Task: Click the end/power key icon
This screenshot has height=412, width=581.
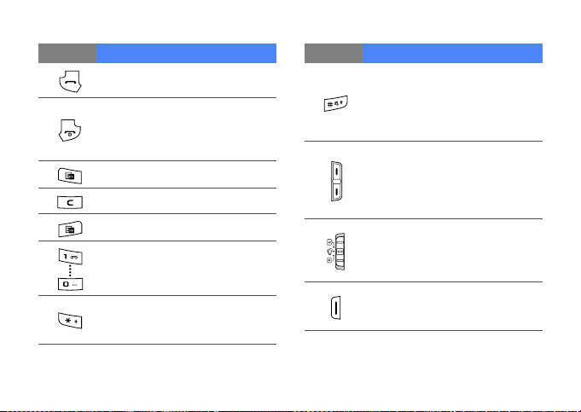Action: pyautogui.click(x=67, y=129)
